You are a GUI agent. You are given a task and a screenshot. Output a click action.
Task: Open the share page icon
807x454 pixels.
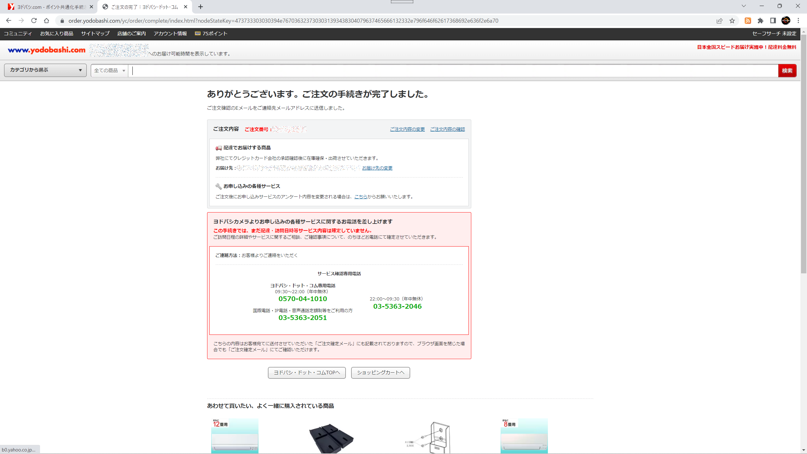coord(719,21)
